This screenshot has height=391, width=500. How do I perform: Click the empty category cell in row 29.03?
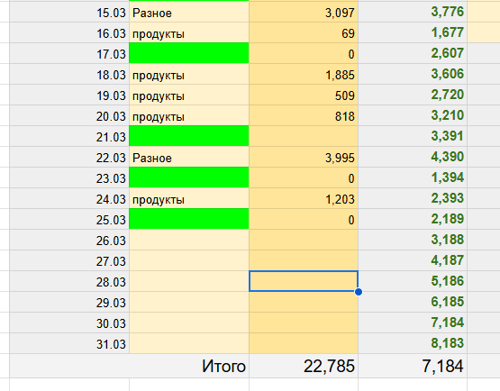pyautogui.click(x=189, y=303)
